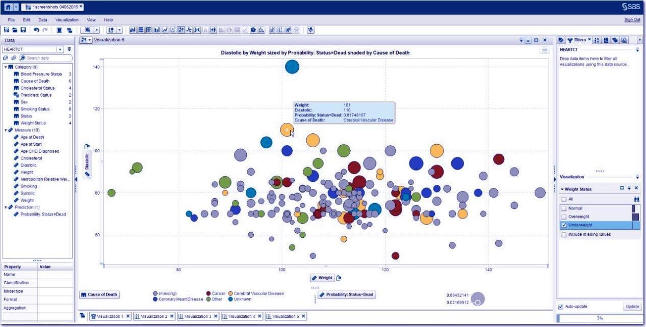Toggle the Auto-update checkbox
646x327 pixels.
coord(561,307)
